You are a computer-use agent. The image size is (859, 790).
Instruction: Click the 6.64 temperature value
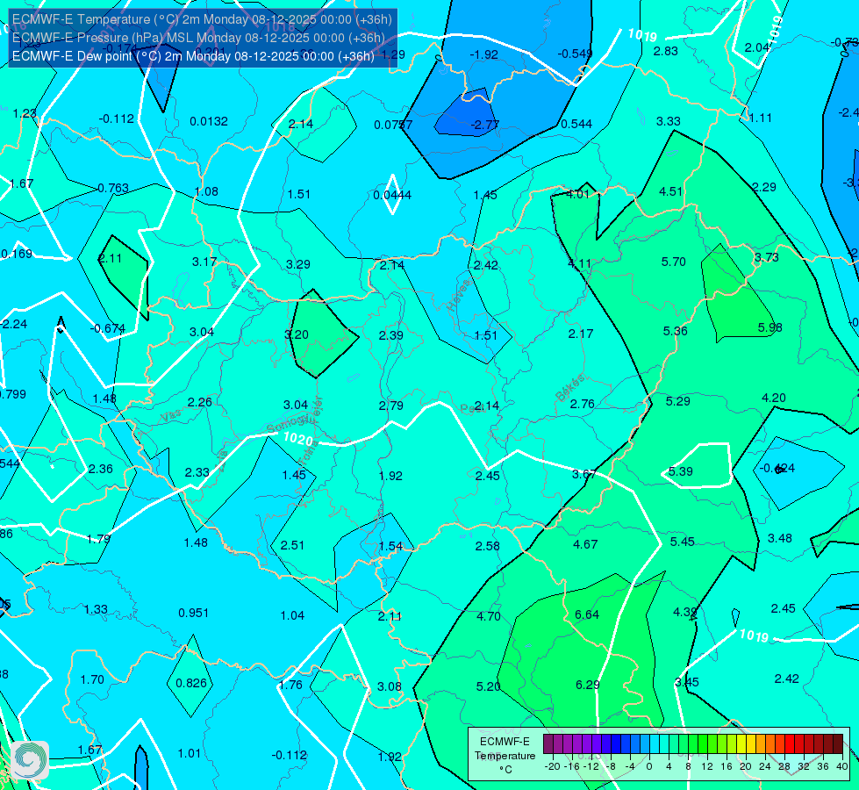coord(587,614)
